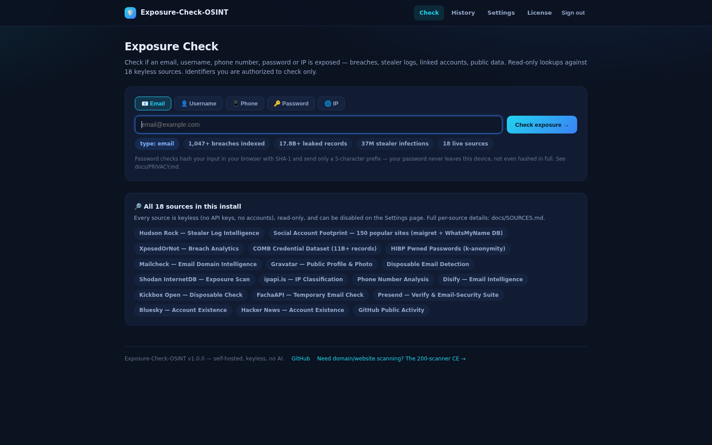Select the IP identifier type
The width and height of the screenshot is (712, 445).
[331, 103]
